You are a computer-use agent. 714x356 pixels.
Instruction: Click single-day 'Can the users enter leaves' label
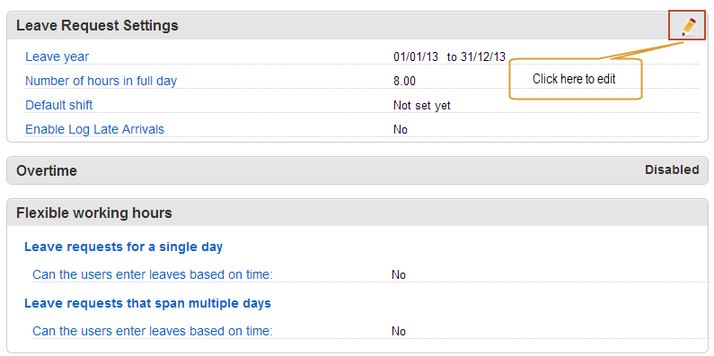(152, 274)
